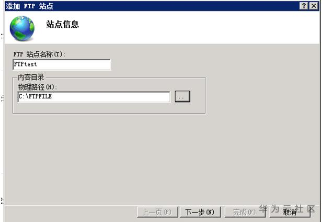Click the 添加 FTP 站点 title bar
Screen dimensions: 322x222
(152, 6)
